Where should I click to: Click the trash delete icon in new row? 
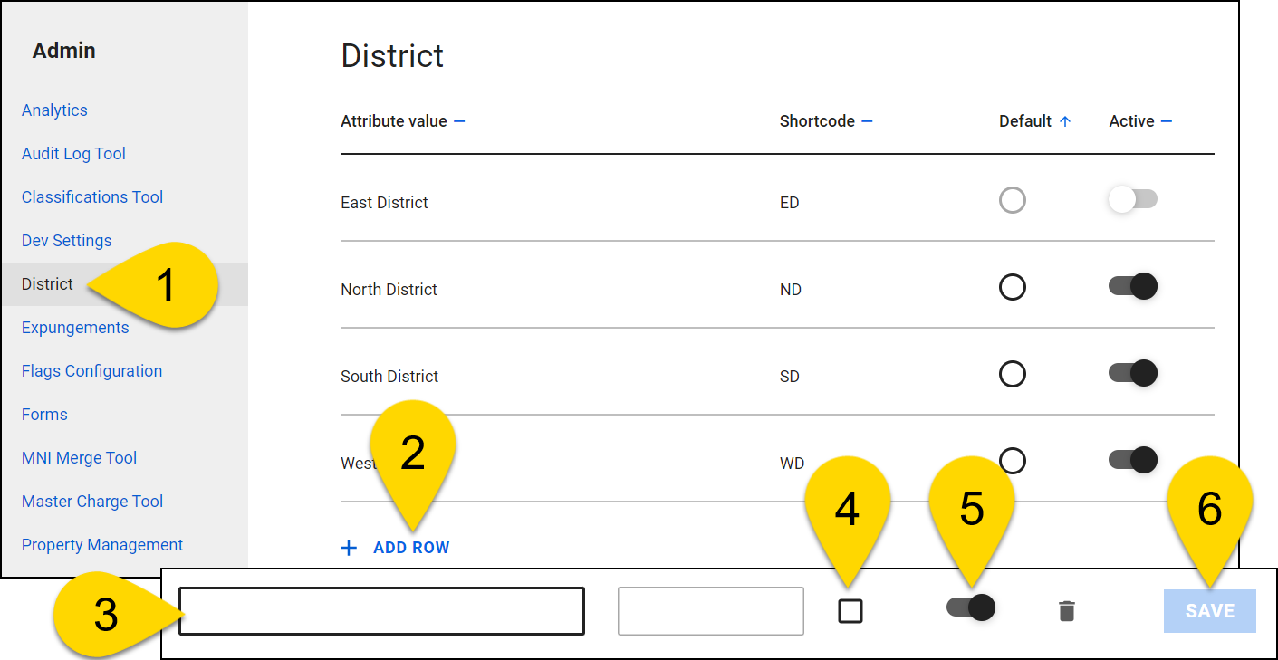coord(1067,611)
